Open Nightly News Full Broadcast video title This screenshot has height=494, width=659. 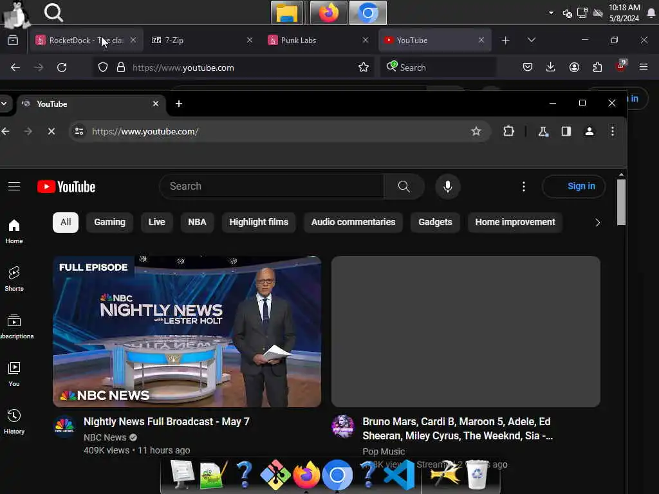167,422
